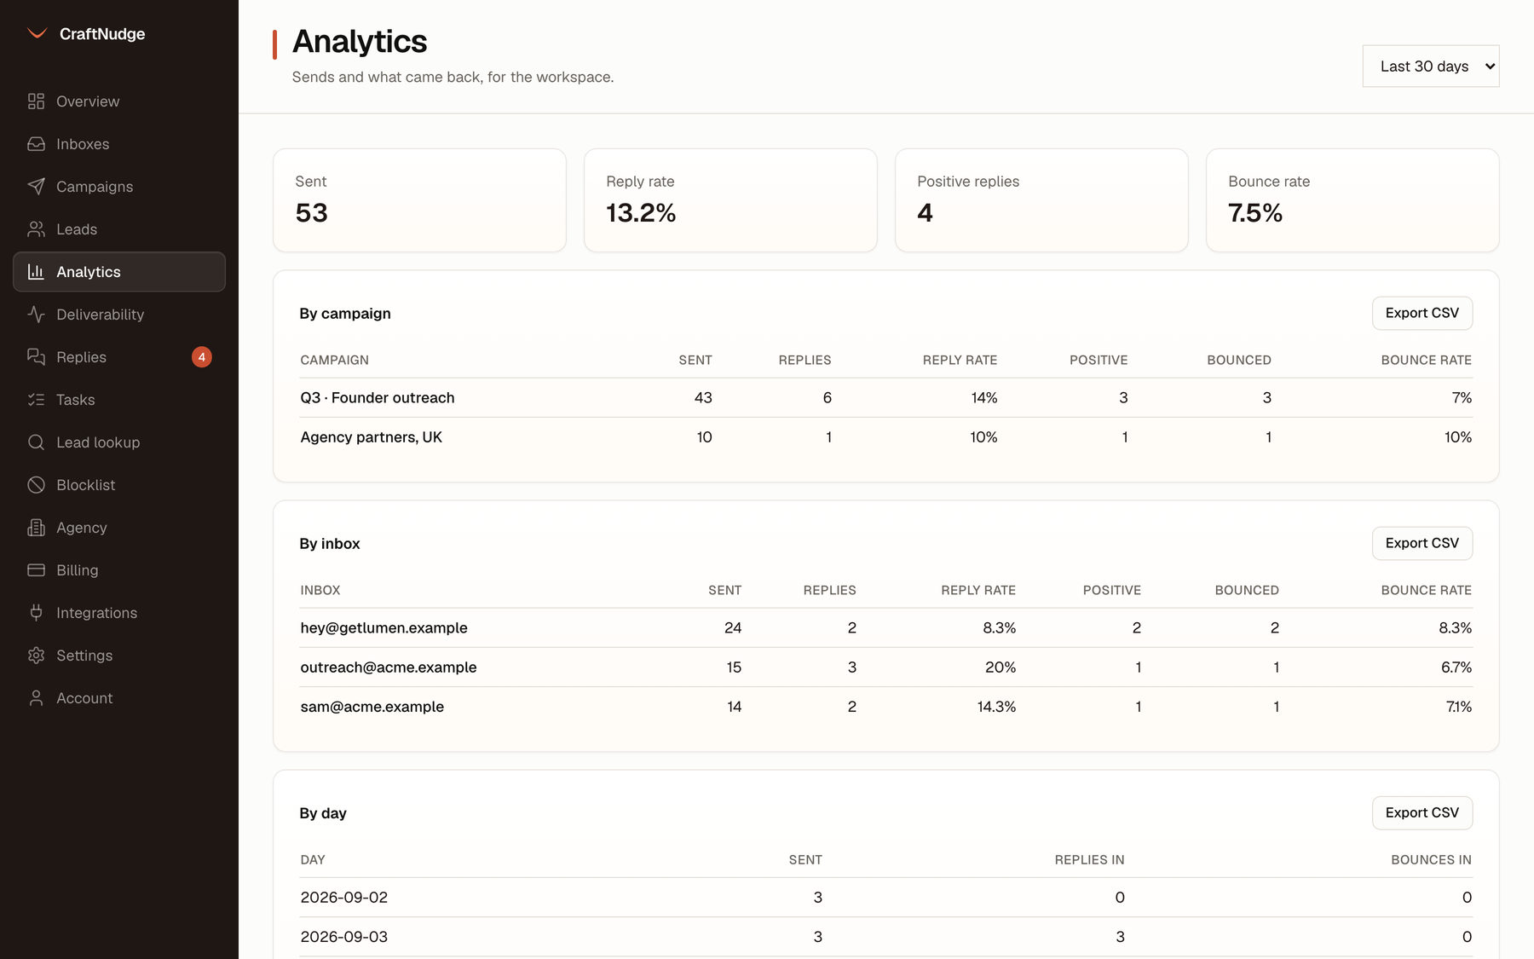Click the Agency building icon
Viewport: 1534px width, 959px height.
point(36,528)
